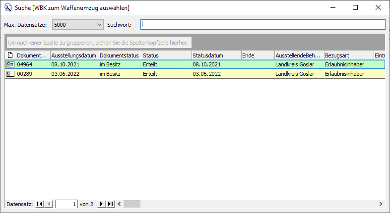Click the search window title icon
This screenshot has width=390, height=213.
click(8, 8)
